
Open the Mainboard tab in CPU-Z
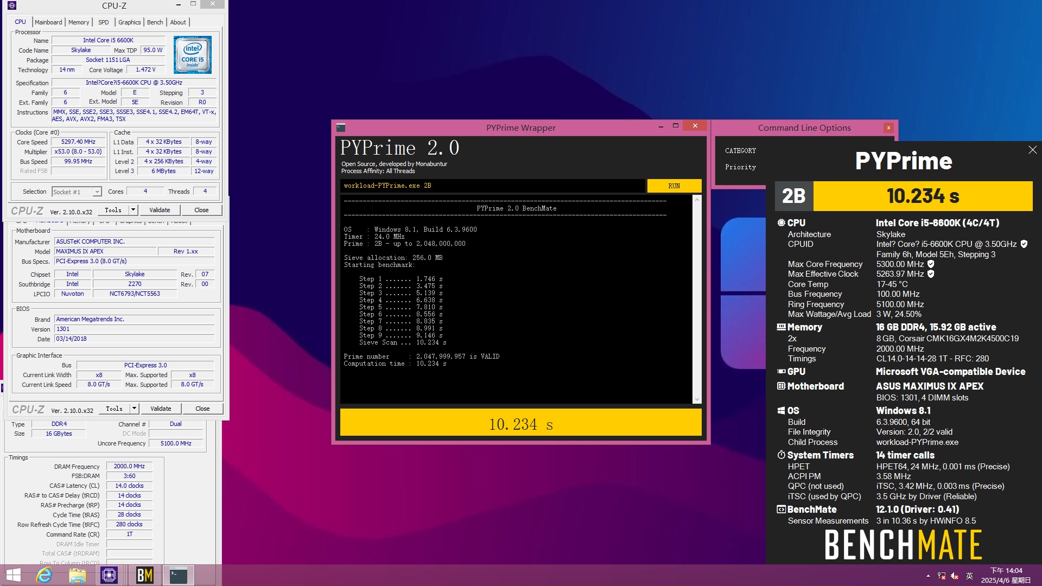(x=48, y=22)
